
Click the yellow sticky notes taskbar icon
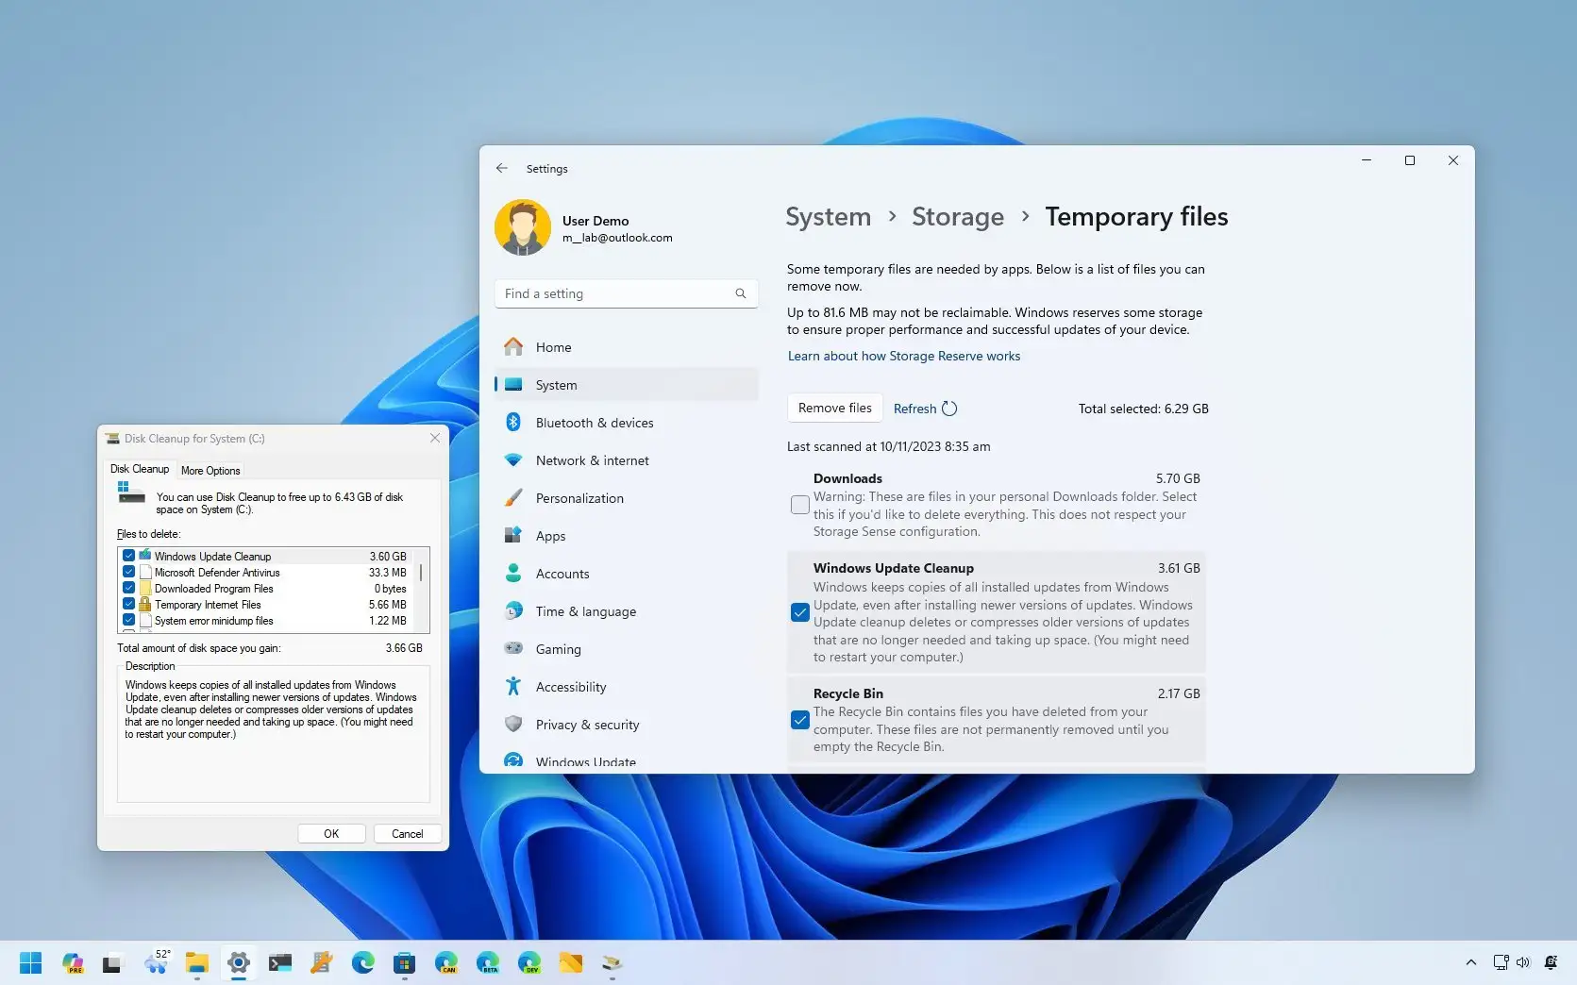[571, 962]
